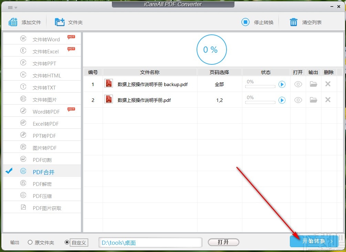Click the PDF切割 split icon

pos(23,159)
